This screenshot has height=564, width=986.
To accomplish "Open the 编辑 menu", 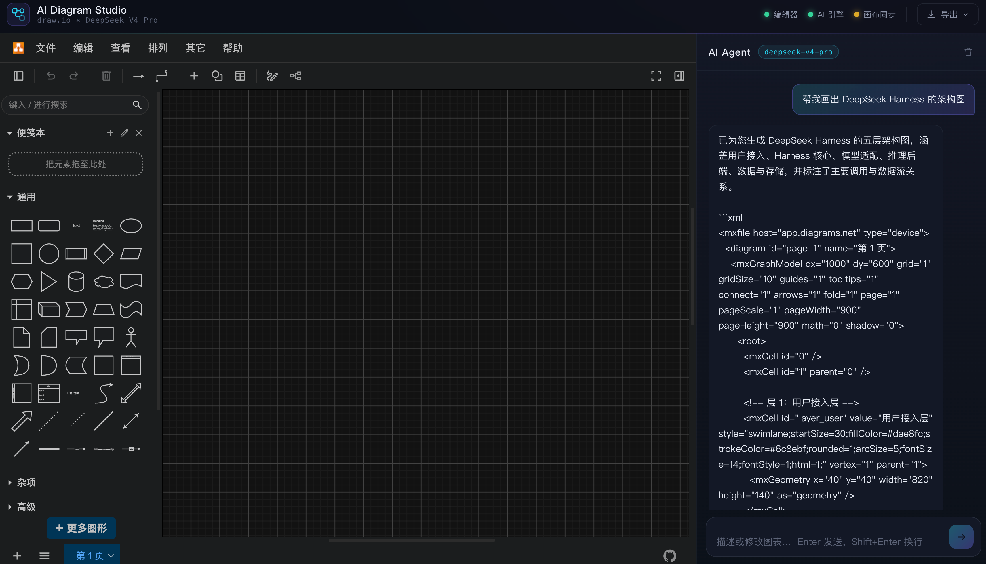I will coord(83,48).
